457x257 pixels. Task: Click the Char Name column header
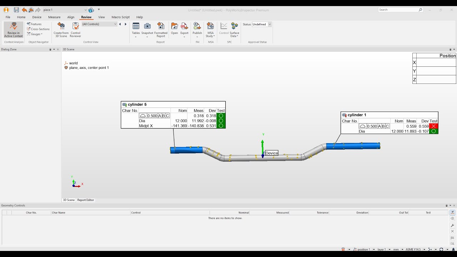click(x=91, y=212)
